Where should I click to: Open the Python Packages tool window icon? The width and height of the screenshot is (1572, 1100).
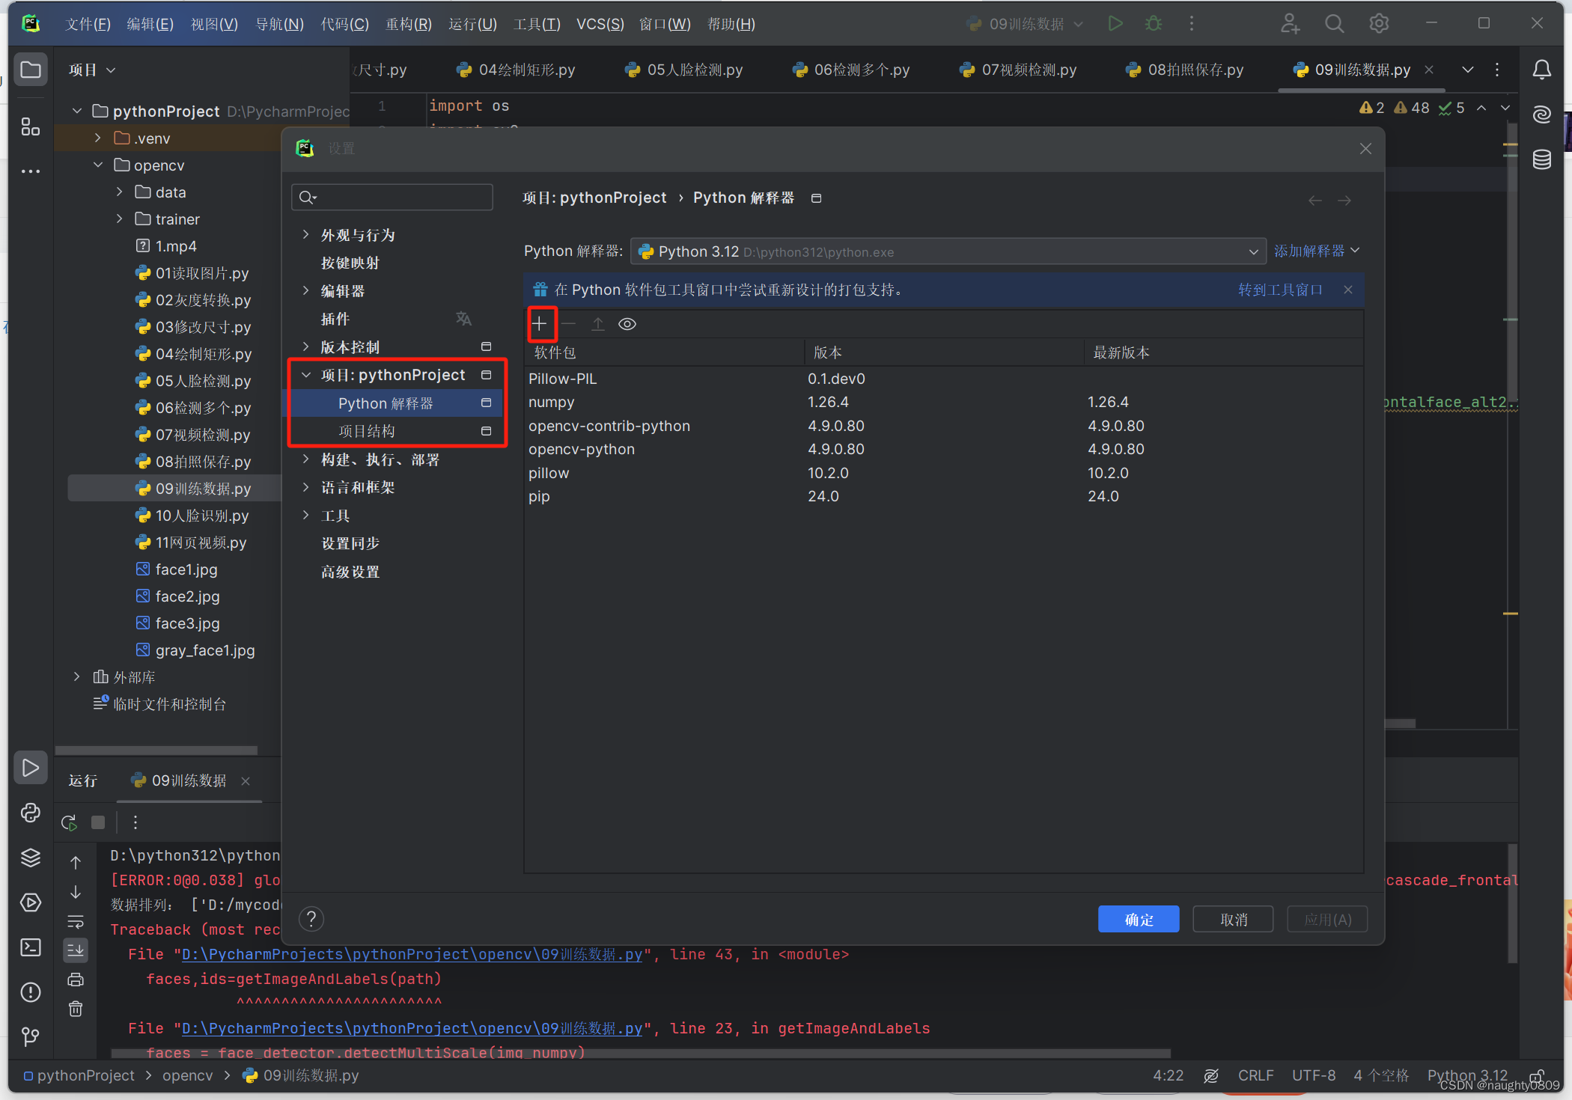31,858
